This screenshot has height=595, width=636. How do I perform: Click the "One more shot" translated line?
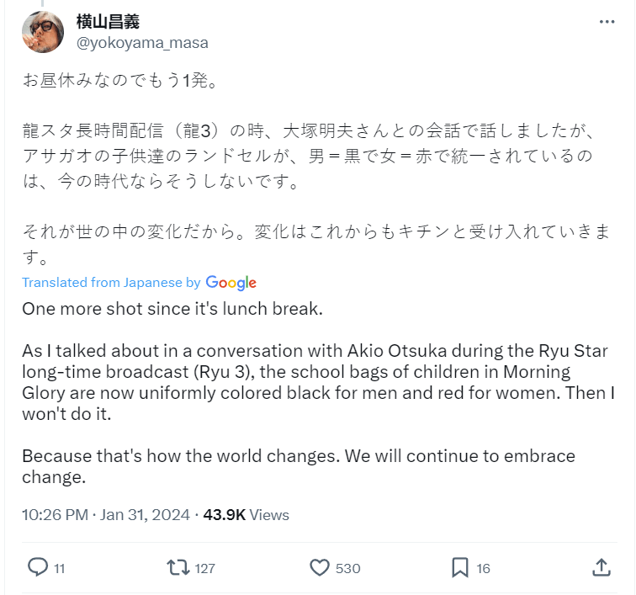pos(172,308)
